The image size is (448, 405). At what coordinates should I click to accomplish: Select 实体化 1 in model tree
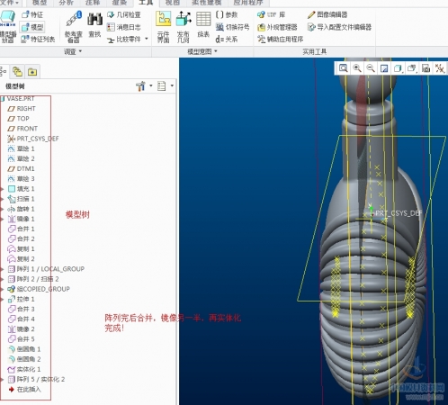pos(24,369)
